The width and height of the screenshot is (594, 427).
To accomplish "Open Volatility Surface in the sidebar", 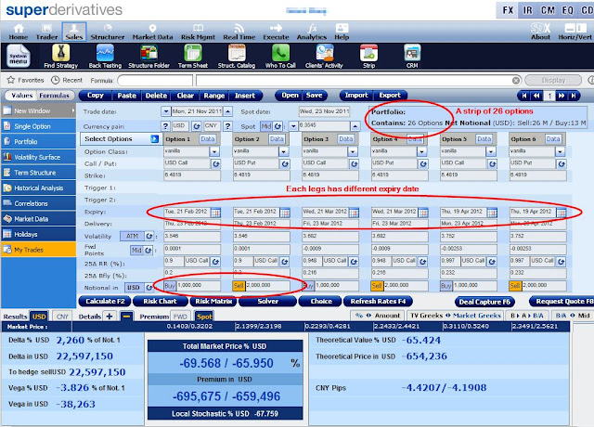I will tap(38, 157).
